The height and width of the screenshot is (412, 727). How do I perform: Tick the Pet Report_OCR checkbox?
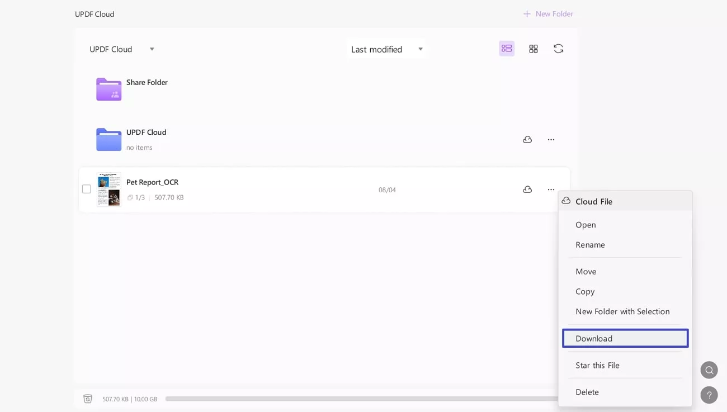click(86, 189)
